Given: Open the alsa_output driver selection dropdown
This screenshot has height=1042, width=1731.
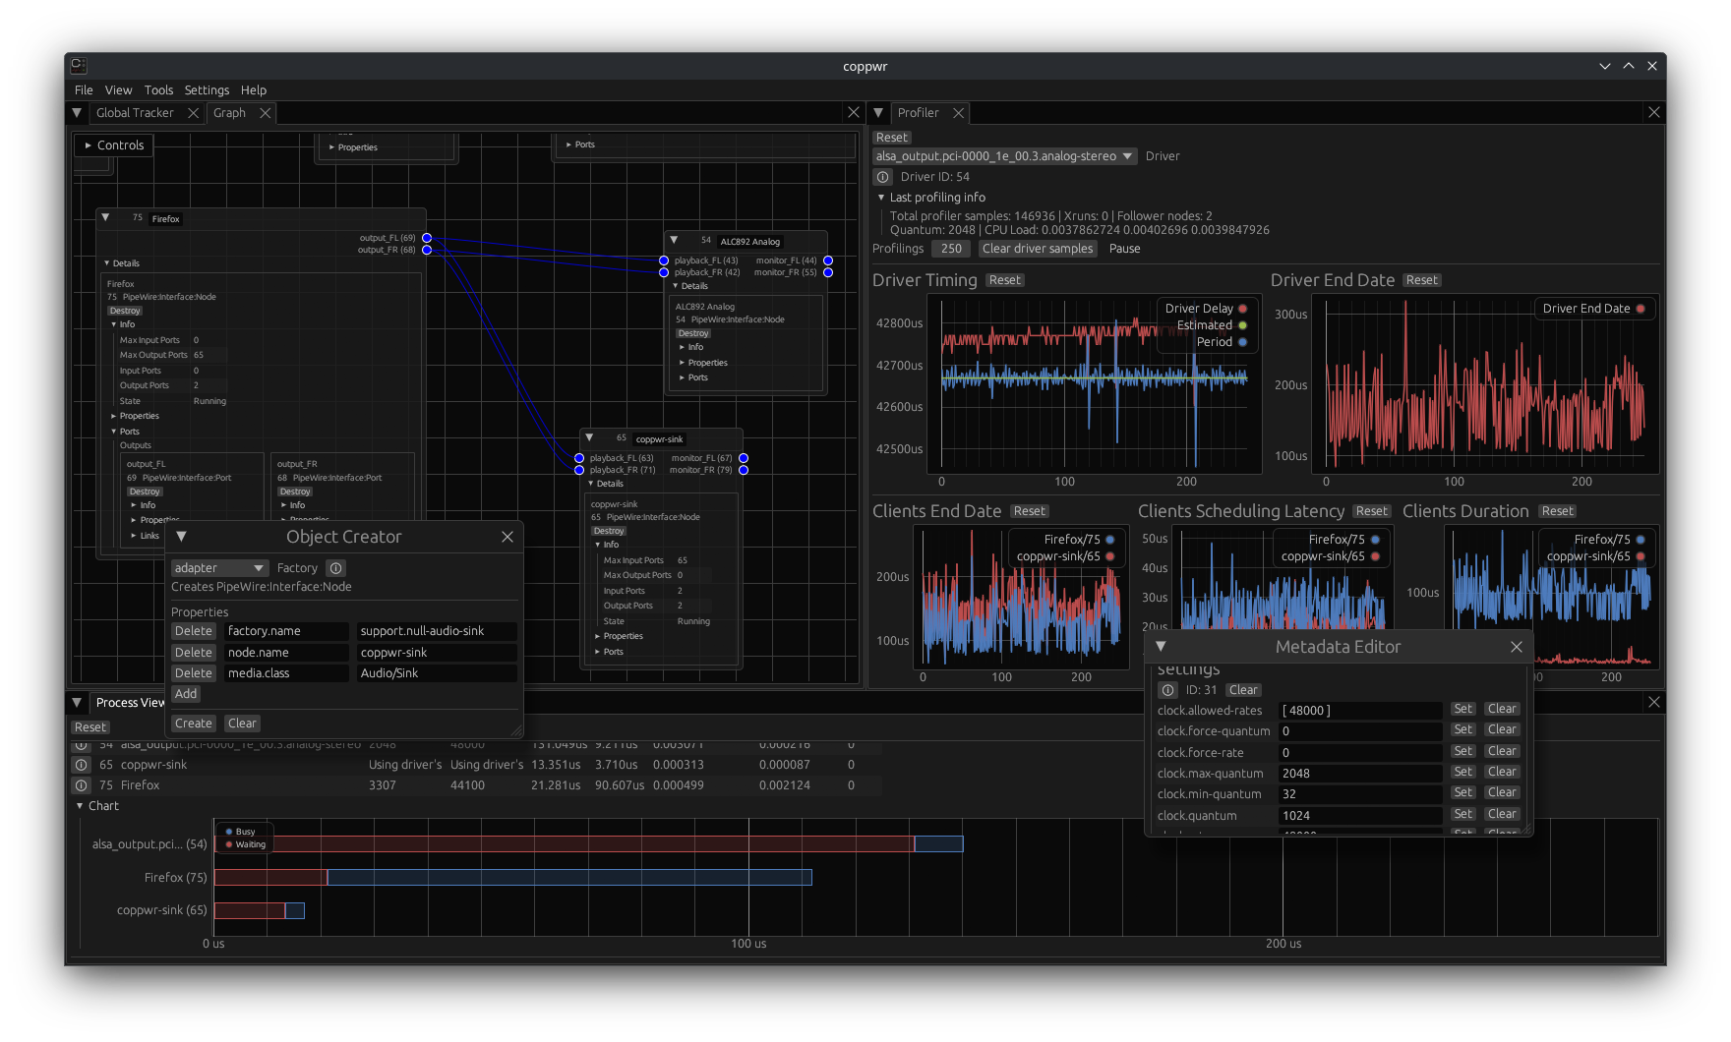Looking at the screenshot, I should [1004, 156].
